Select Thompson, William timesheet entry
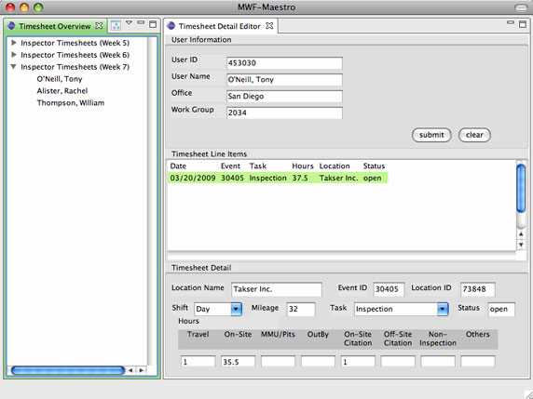This screenshot has height=399, width=533. tap(71, 103)
